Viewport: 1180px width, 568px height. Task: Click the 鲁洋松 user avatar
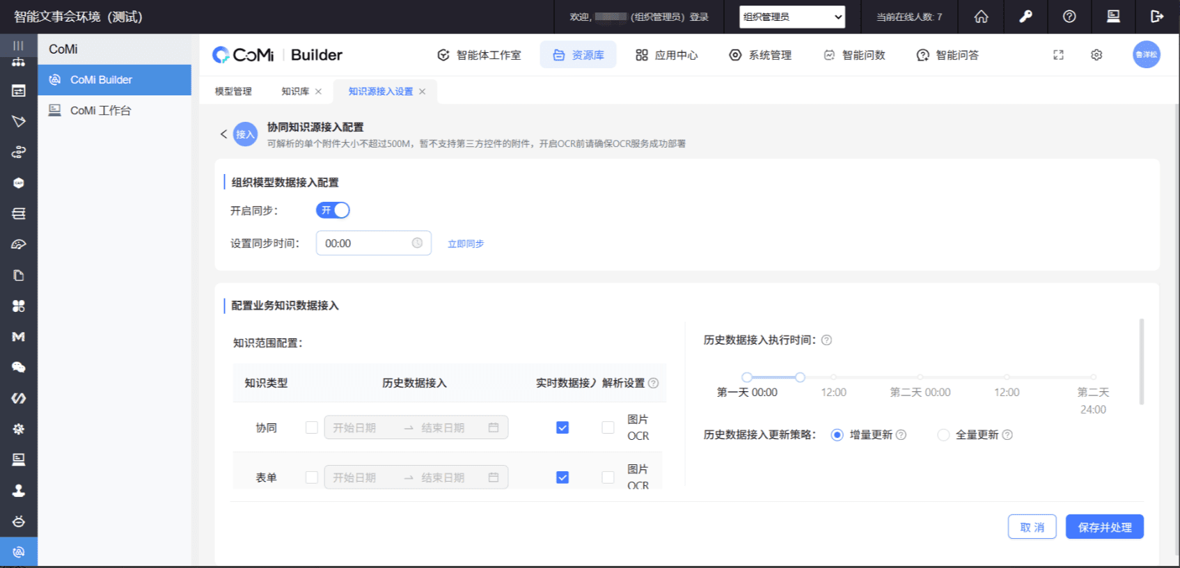[1146, 55]
